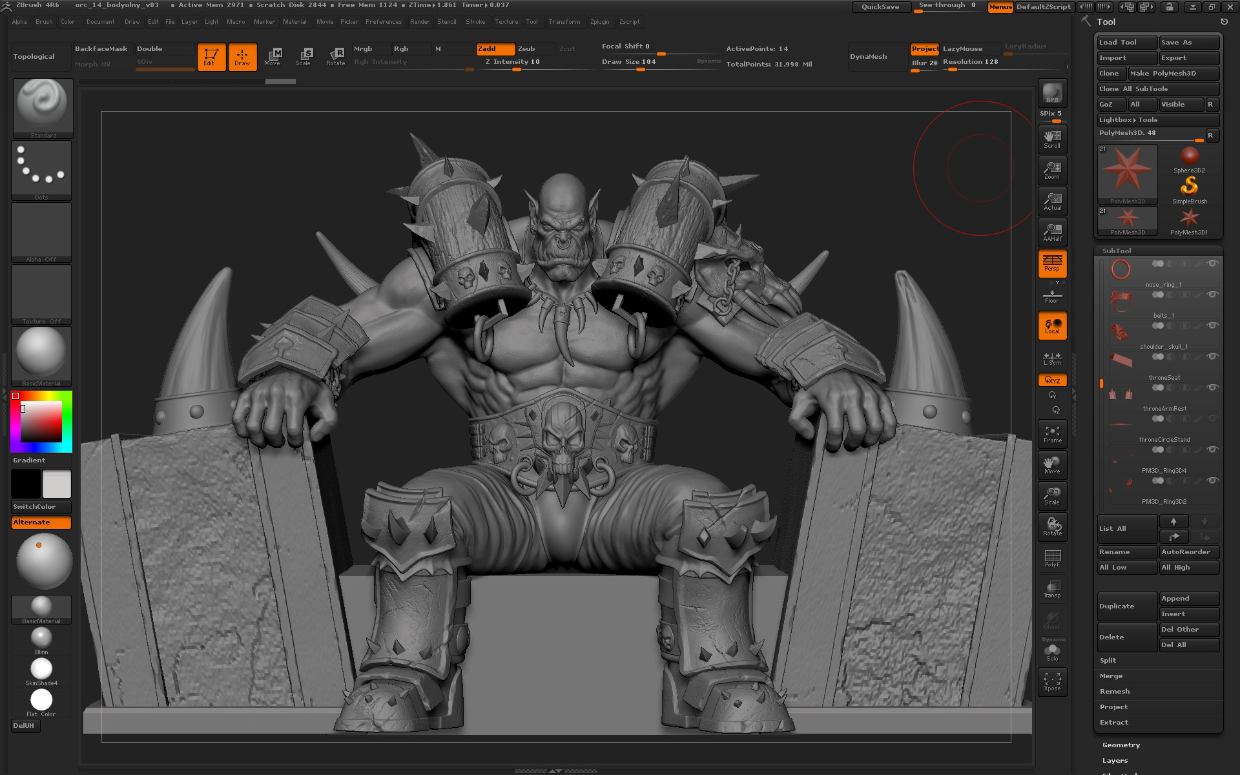
Task: Click the right shelf Scale view icon
Action: click(1052, 496)
